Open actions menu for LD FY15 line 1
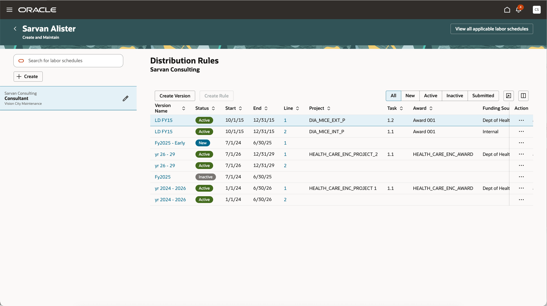 pos(521,120)
